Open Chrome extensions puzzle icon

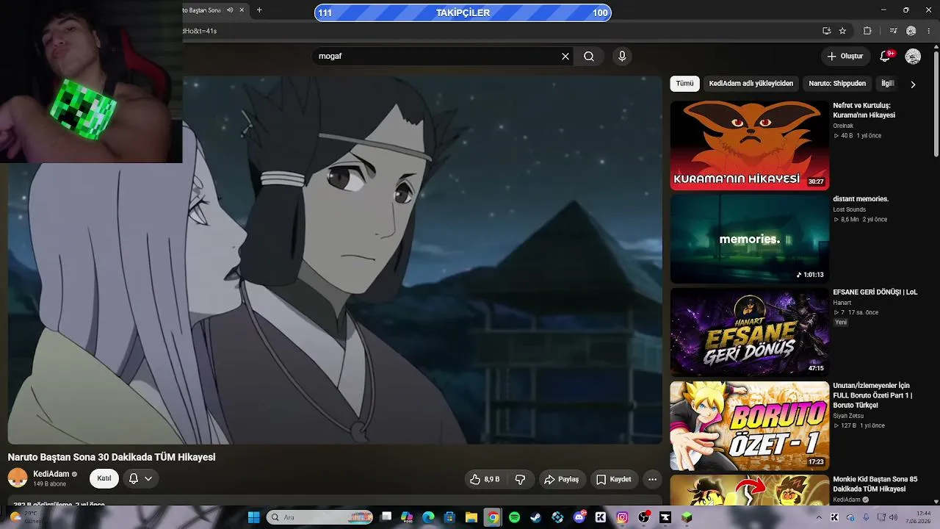pyautogui.click(x=867, y=31)
